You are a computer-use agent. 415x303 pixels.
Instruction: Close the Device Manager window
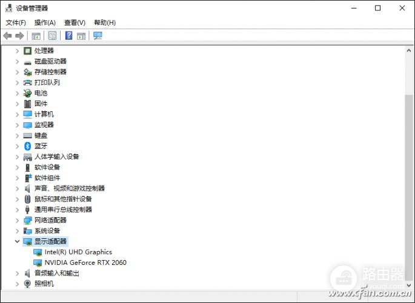pos(402,8)
